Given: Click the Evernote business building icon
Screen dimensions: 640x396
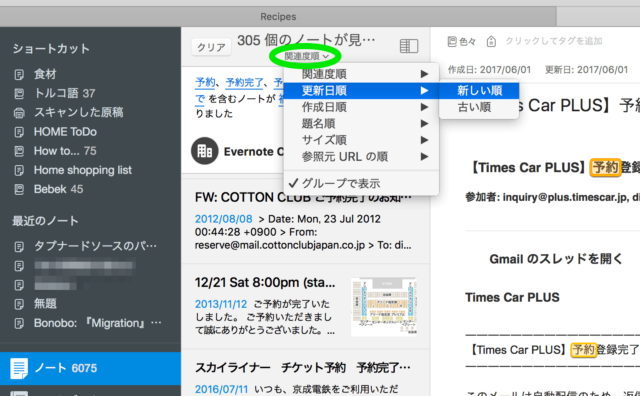Looking at the screenshot, I should pos(205,151).
